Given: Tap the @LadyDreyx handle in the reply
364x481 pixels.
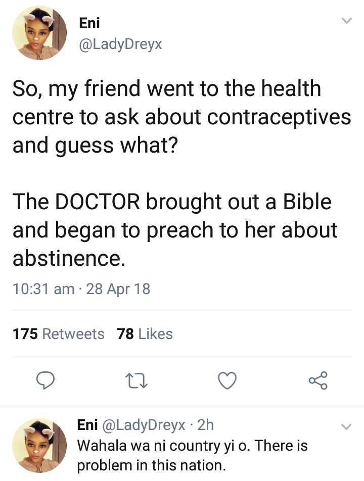Looking at the screenshot, I should point(144,425).
